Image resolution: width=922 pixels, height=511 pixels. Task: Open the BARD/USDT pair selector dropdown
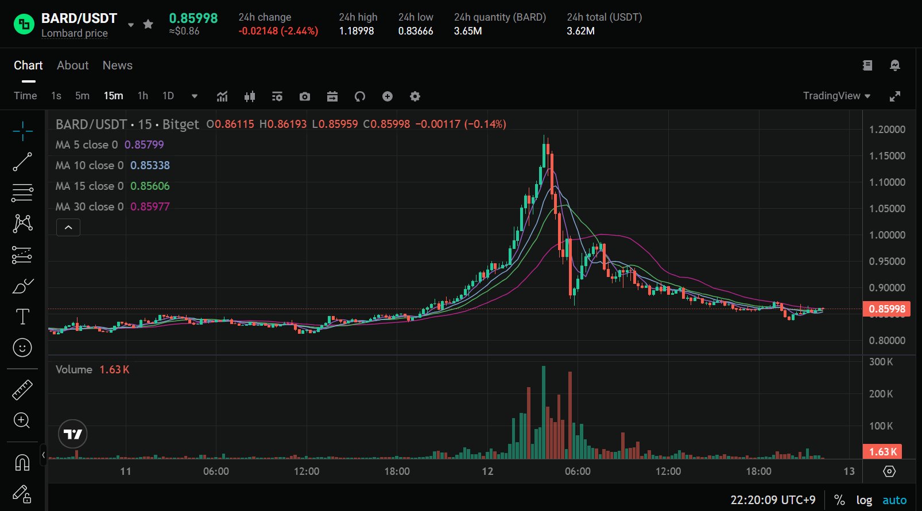(x=131, y=25)
